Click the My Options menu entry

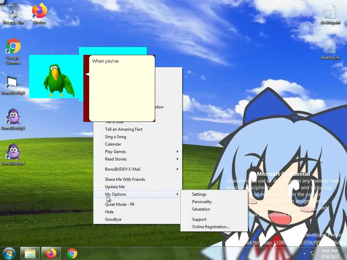(x=137, y=194)
